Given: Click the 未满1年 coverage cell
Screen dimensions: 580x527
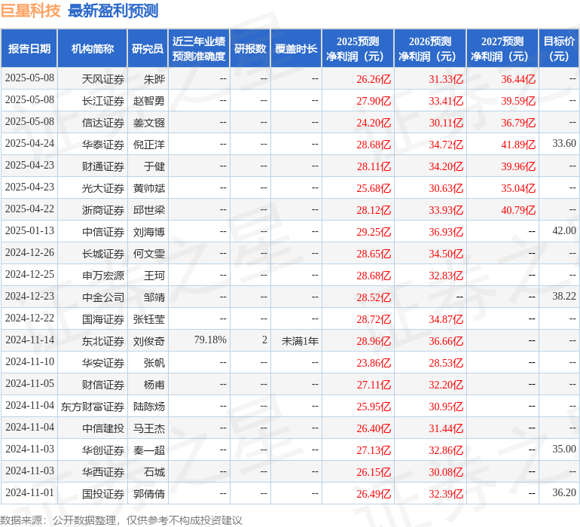Looking at the screenshot, I should (300, 340).
